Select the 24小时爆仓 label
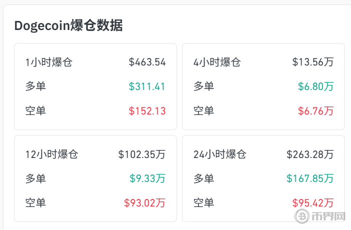 tap(220, 154)
